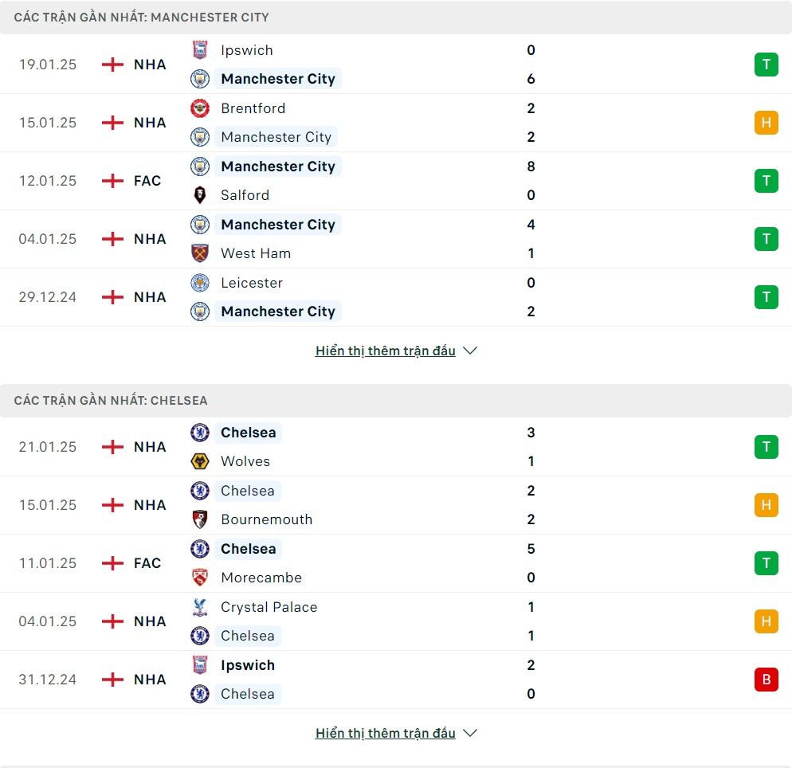
Task: Select the Chelsea team name in Wolves match
Action: pyautogui.click(x=248, y=433)
